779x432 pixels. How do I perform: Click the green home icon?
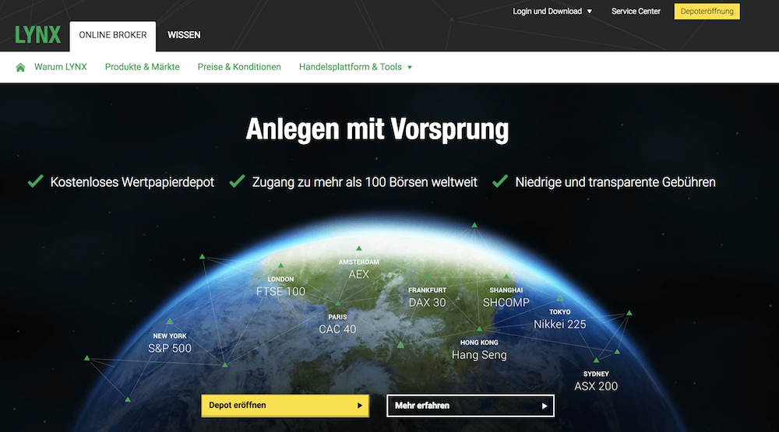(x=20, y=67)
